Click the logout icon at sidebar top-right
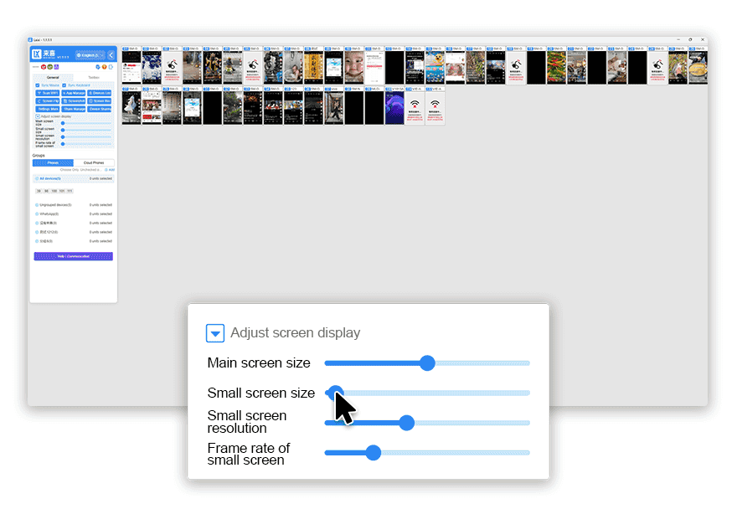The height and width of the screenshot is (509, 737). tap(111, 66)
